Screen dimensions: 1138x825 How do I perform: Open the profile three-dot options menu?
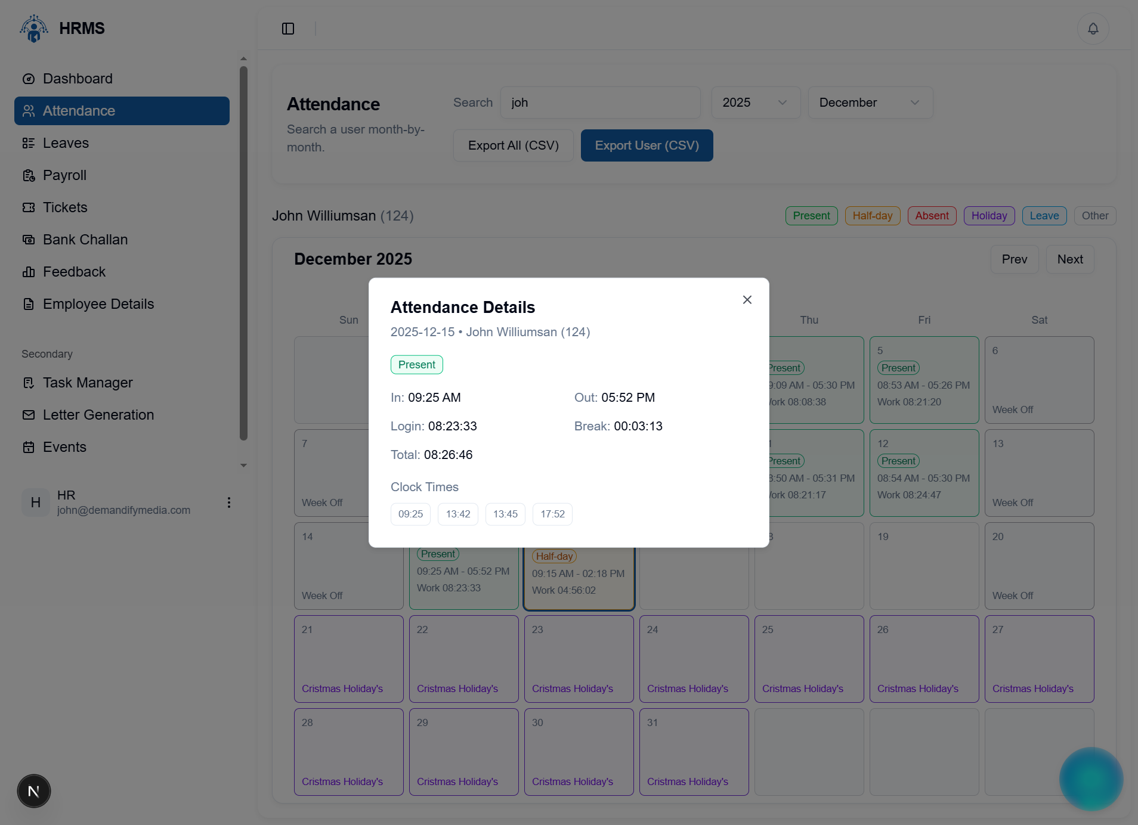coord(228,503)
